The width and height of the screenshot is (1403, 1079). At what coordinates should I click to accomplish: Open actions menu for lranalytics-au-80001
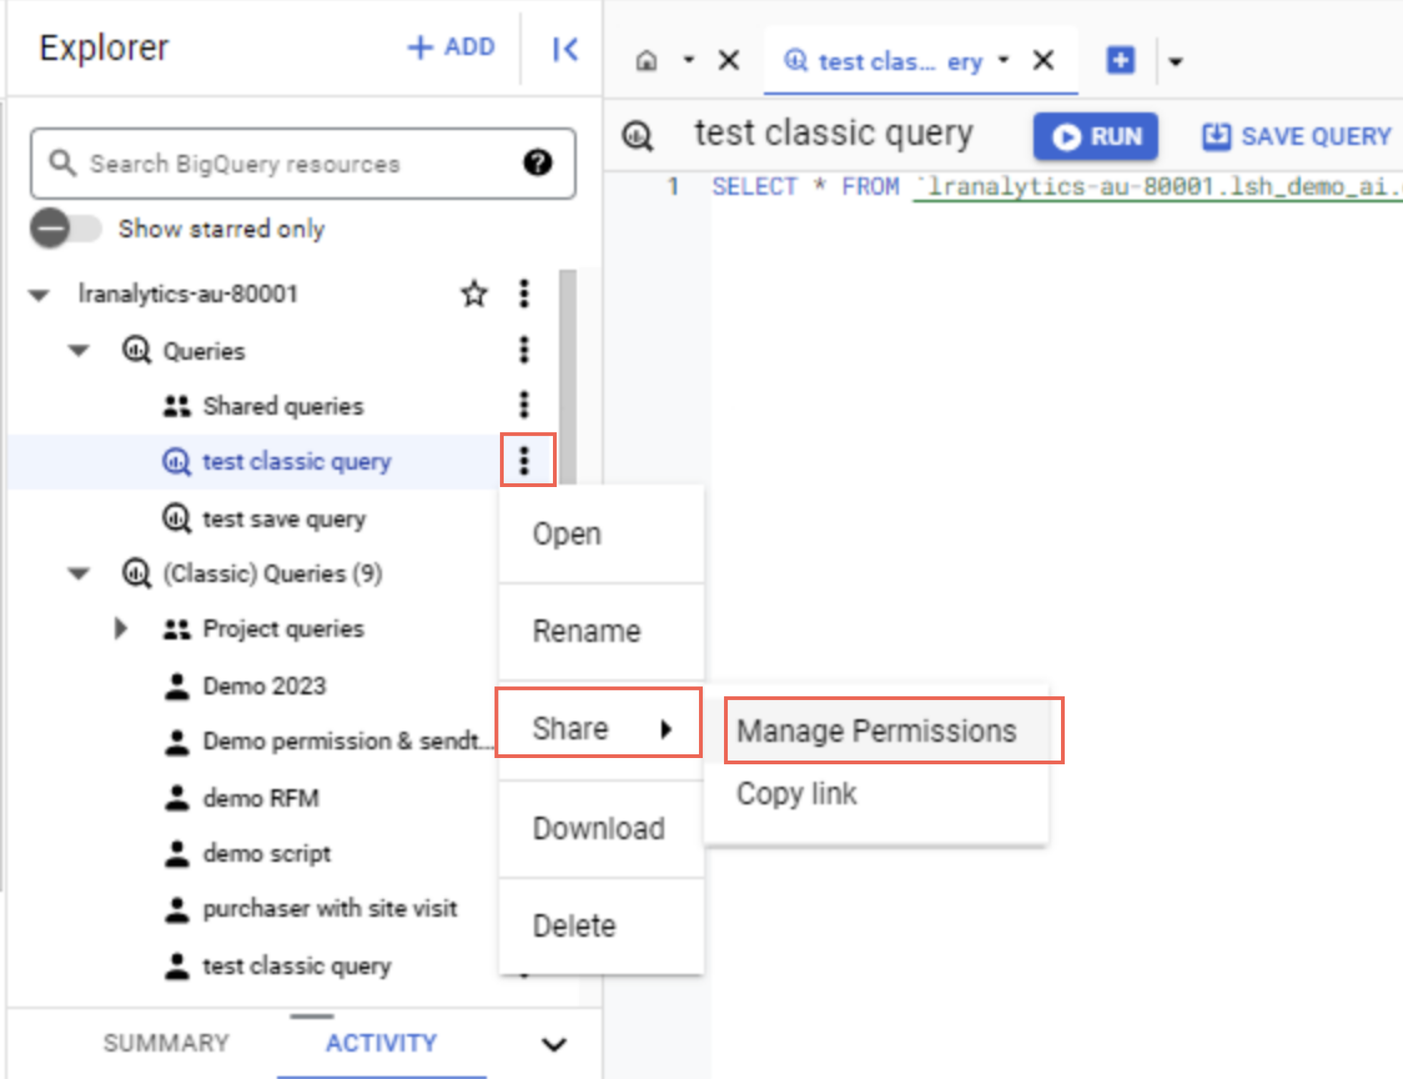point(524,294)
